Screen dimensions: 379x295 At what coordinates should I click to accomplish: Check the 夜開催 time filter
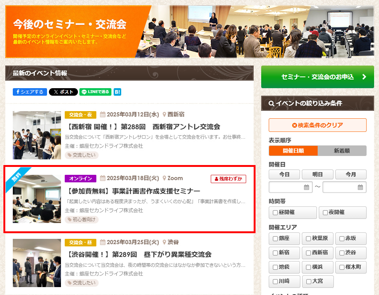[x=325, y=213]
